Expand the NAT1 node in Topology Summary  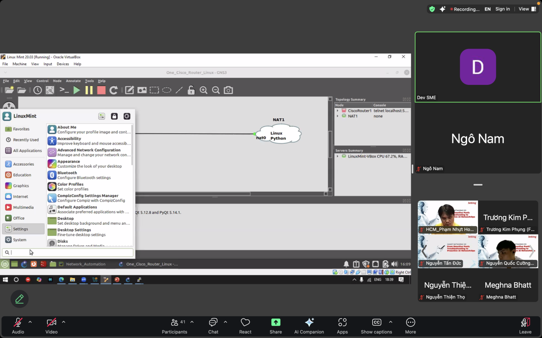[337, 116]
